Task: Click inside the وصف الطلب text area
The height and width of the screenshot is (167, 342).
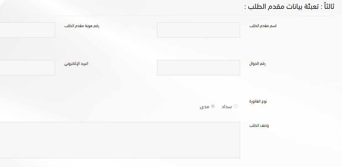Action: pos(120,140)
